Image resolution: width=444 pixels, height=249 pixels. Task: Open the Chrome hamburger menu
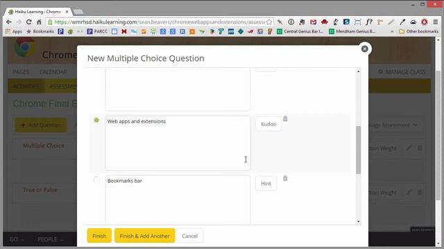(x=436, y=21)
